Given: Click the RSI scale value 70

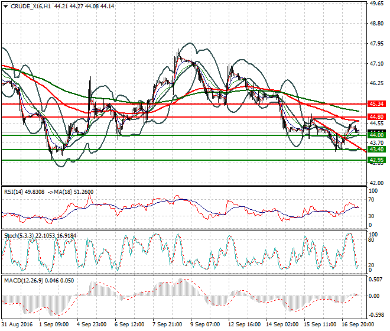Looking at the screenshot, I should click(x=373, y=201).
